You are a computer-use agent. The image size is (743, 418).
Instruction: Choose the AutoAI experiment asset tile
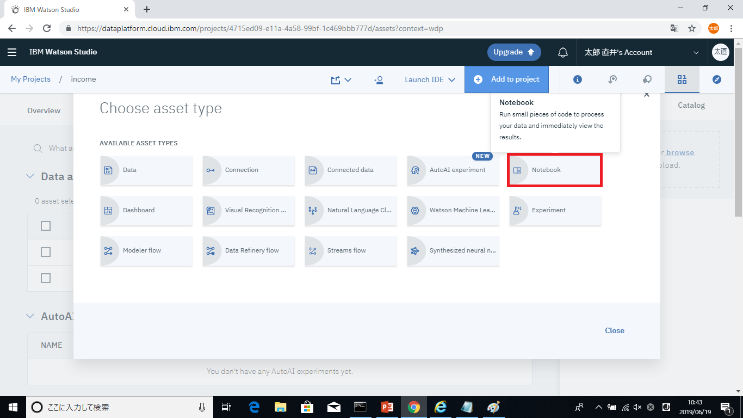click(453, 170)
